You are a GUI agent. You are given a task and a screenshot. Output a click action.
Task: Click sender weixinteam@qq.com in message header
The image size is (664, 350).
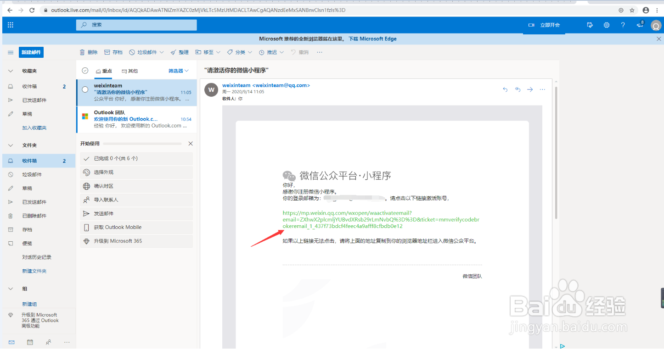click(266, 85)
